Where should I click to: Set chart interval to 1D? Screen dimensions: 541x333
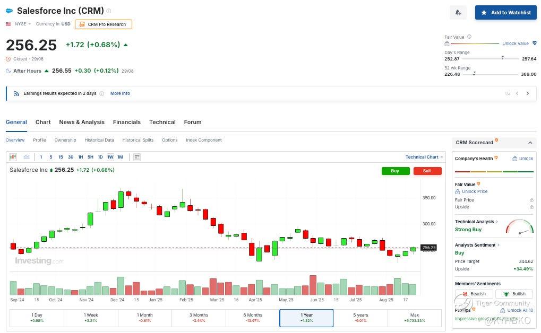[x=100, y=157]
